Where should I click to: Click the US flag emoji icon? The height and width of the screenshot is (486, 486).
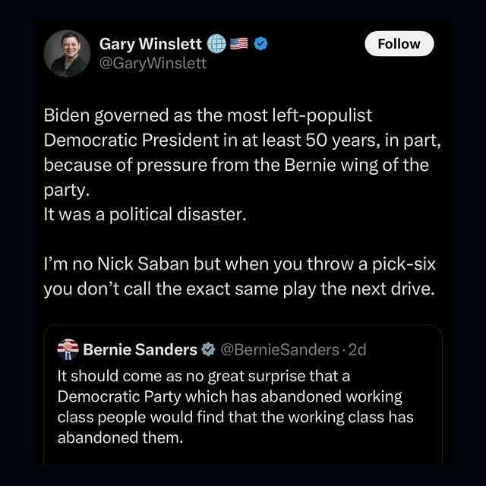tap(238, 44)
